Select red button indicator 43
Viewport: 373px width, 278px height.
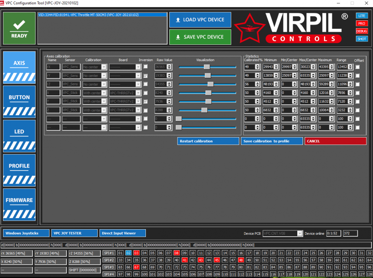201,260
